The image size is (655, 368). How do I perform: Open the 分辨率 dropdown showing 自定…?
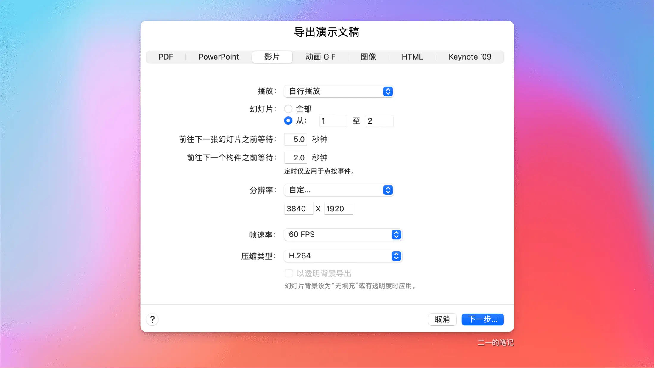(x=339, y=190)
